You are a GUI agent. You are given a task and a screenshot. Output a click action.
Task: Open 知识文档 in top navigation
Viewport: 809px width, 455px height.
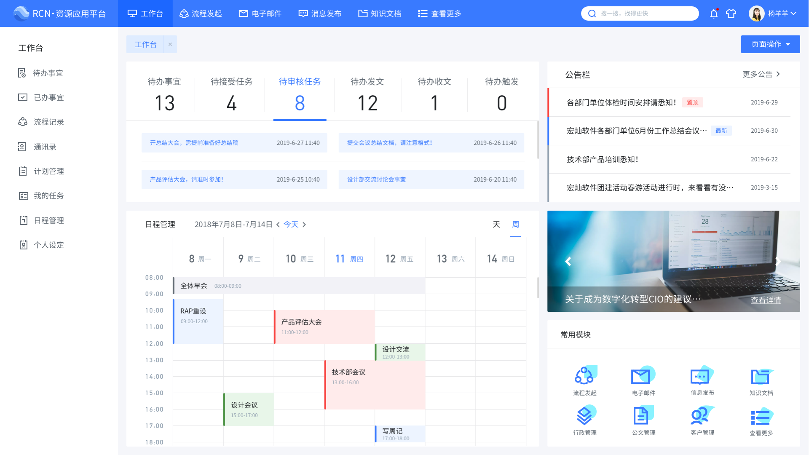tap(380, 13)
